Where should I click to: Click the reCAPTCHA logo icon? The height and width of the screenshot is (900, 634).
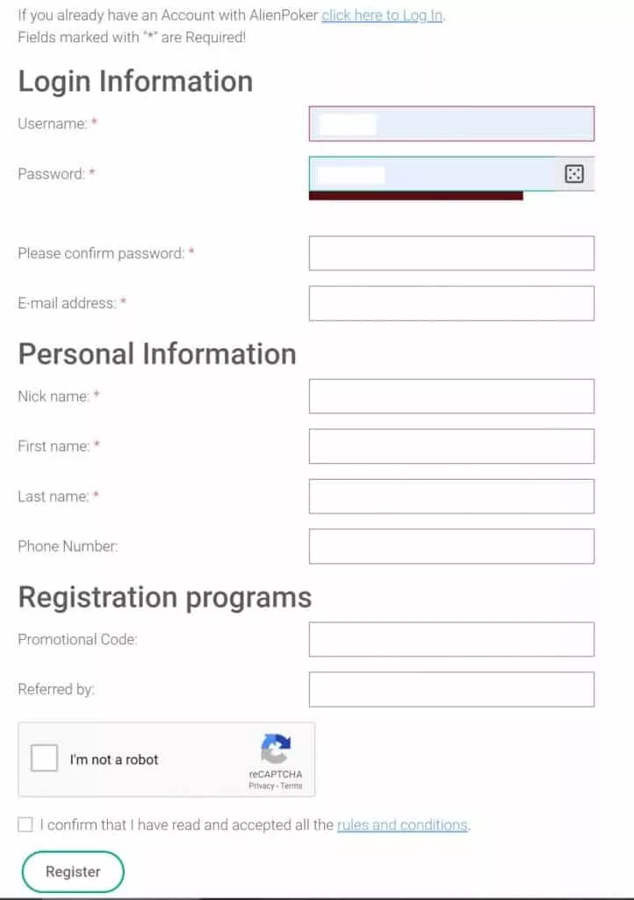pyautogui.click(x=276, y=749)
